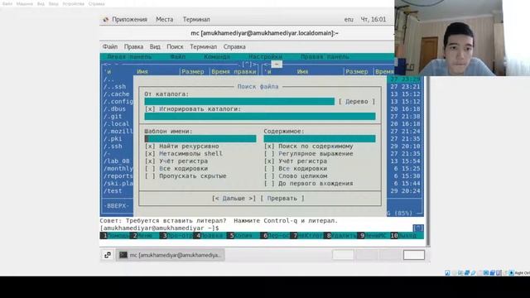
Task: Focus the Шаблон имени input field
Action: [200, 139]
